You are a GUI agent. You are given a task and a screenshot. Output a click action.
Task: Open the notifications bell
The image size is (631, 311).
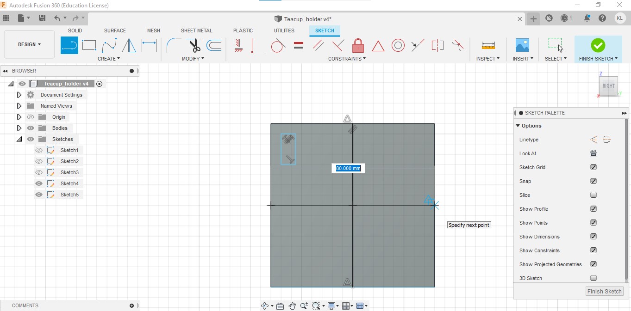tap(587, 18)
